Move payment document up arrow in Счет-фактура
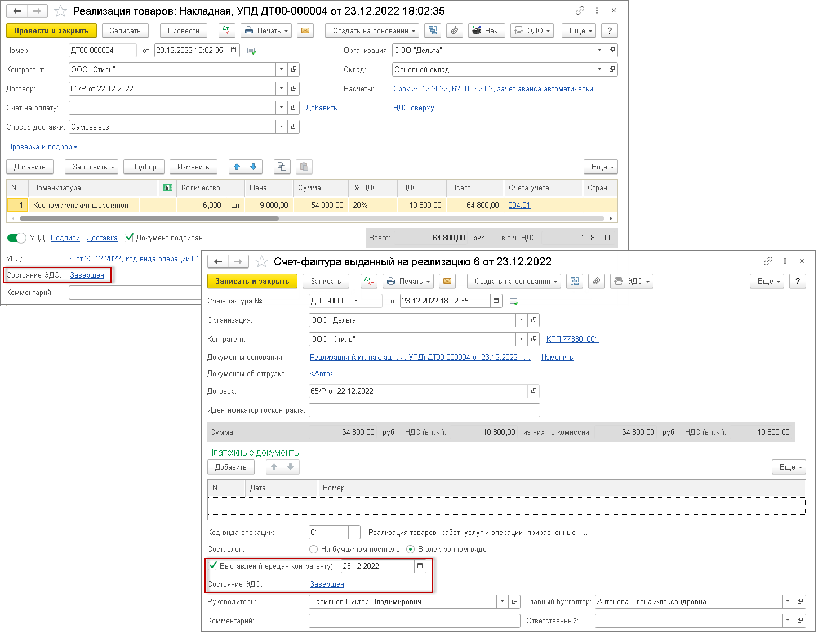Screen dimensions: 818x634 pos(274,467)
